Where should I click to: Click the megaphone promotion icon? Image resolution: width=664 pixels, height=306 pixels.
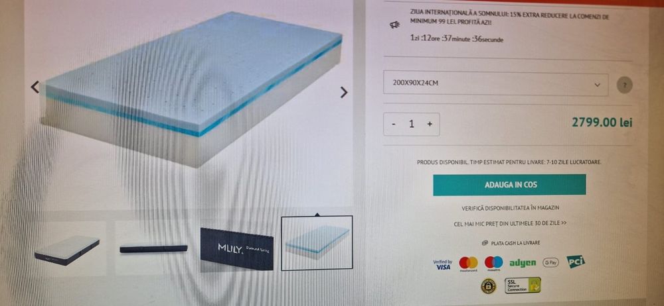394,25
